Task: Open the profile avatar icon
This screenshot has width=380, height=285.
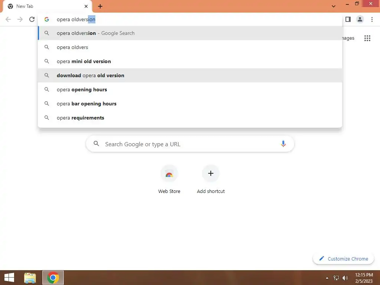Action: 360,19
